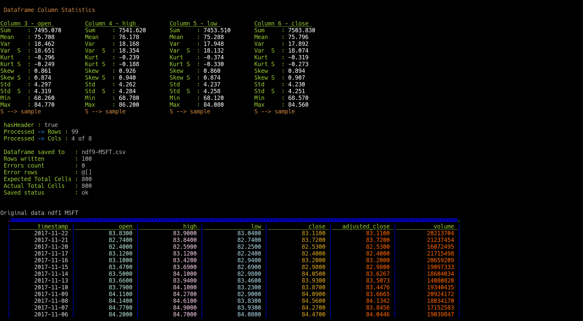
Task: Click the volume cell 20213704
Action: click(440, 233)
